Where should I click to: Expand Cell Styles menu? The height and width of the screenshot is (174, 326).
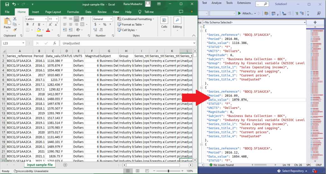click(x=127, y=30)
